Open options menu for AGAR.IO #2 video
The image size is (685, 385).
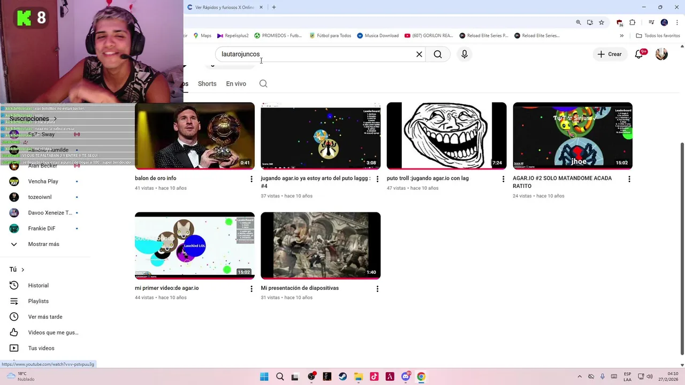pyautogui.click(x=629, y=179)
